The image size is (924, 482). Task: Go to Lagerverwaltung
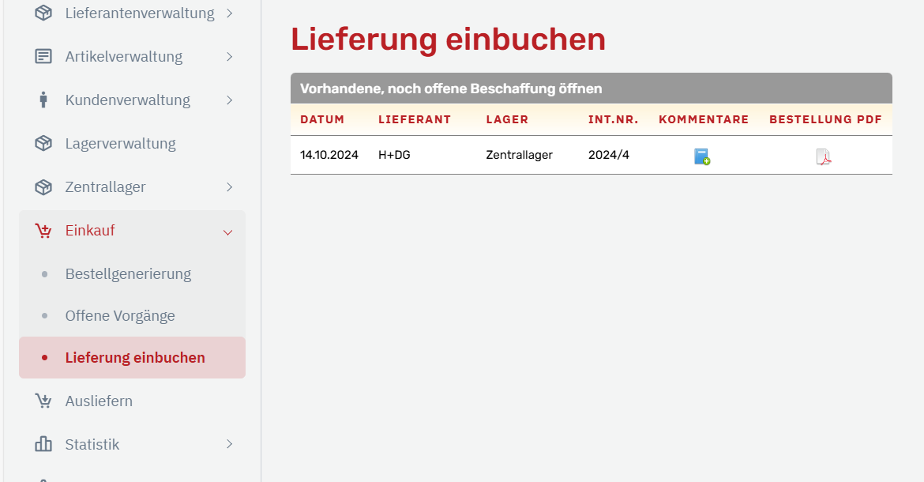[x=121, y=144]
